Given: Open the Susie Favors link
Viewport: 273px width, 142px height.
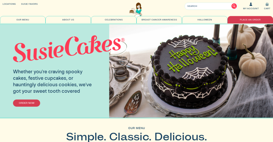Looking at the screenshot, I should 29,4.
